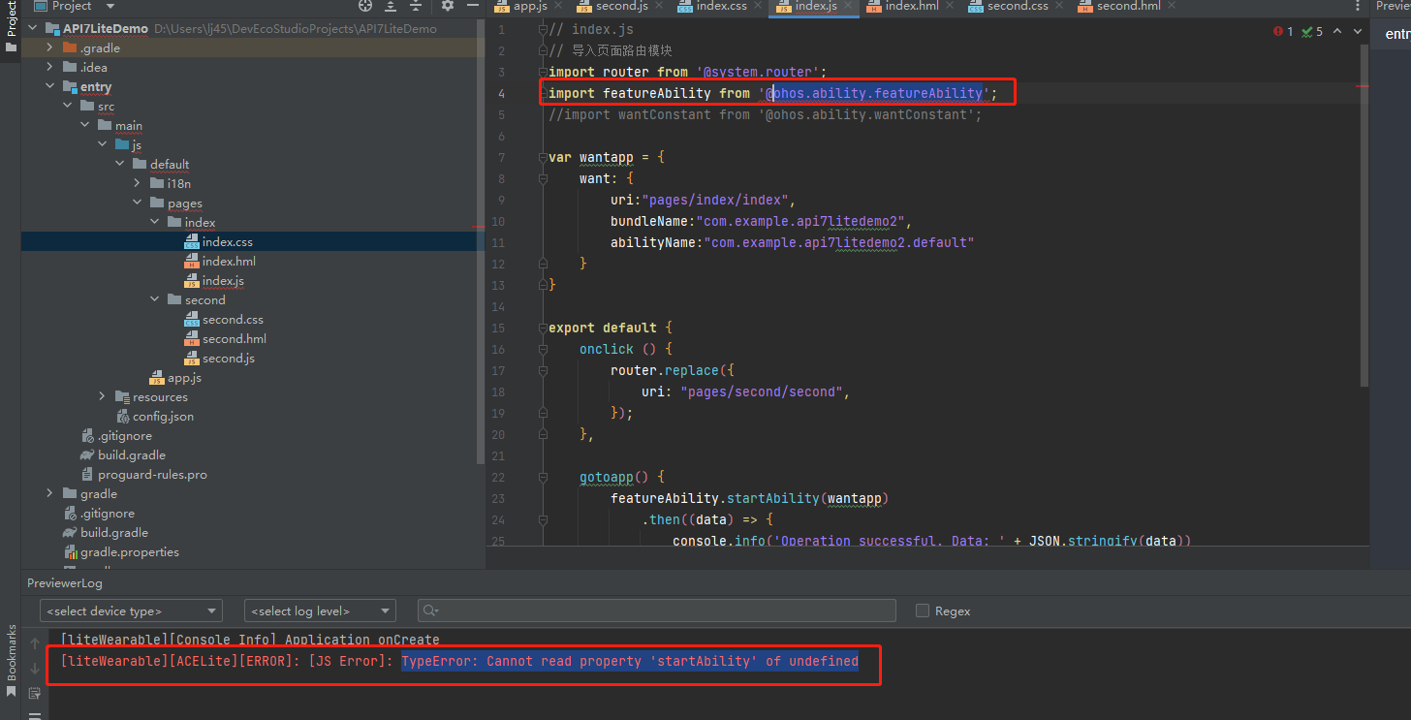Collapse the pages folder
Image resolution: width=1411 pixels, height=720 pixels.
pos(137,203)
